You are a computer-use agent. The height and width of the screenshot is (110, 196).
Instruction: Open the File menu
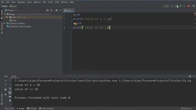[2, 2]
